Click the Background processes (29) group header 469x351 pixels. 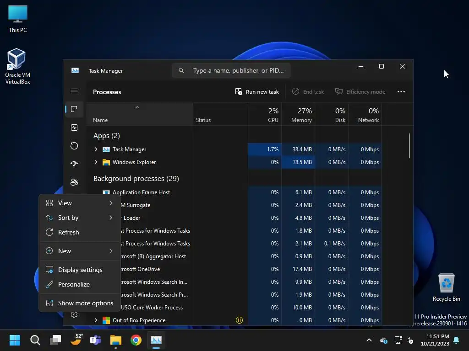tap(136, 179)
